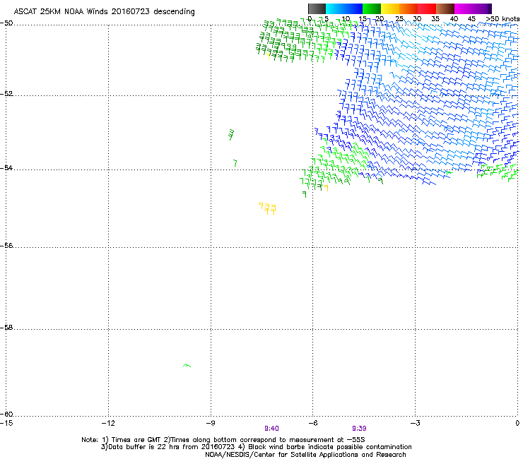
Task: Click the '0' longitude axis label
Action: [517, 423]
